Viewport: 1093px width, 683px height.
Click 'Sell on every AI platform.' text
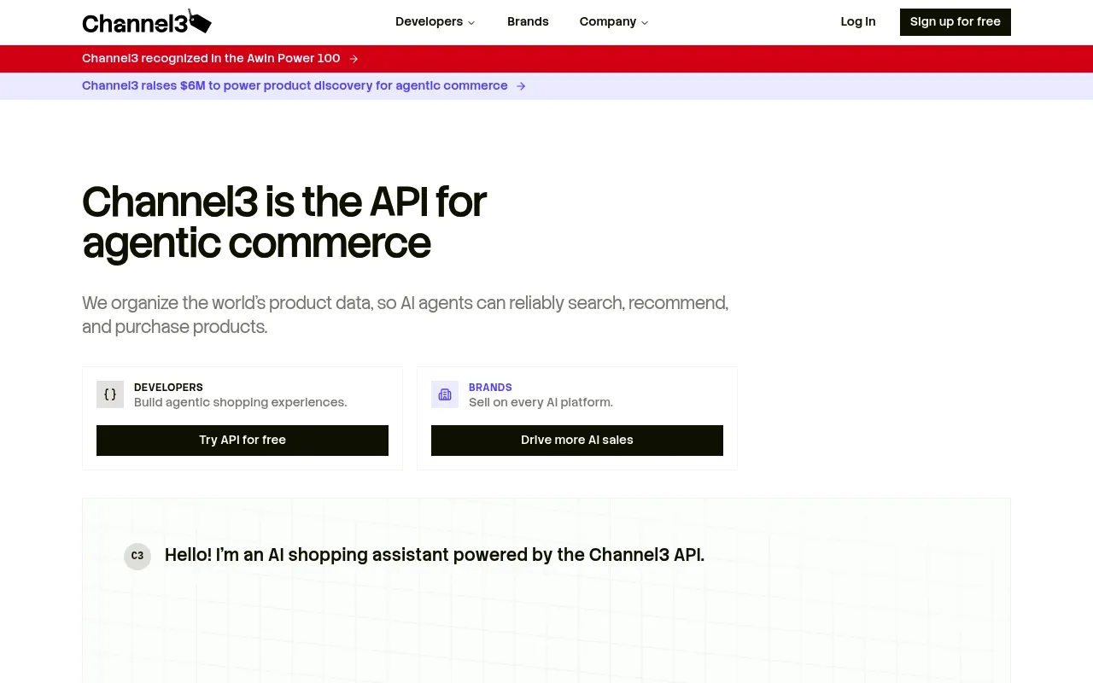[541, 402]
